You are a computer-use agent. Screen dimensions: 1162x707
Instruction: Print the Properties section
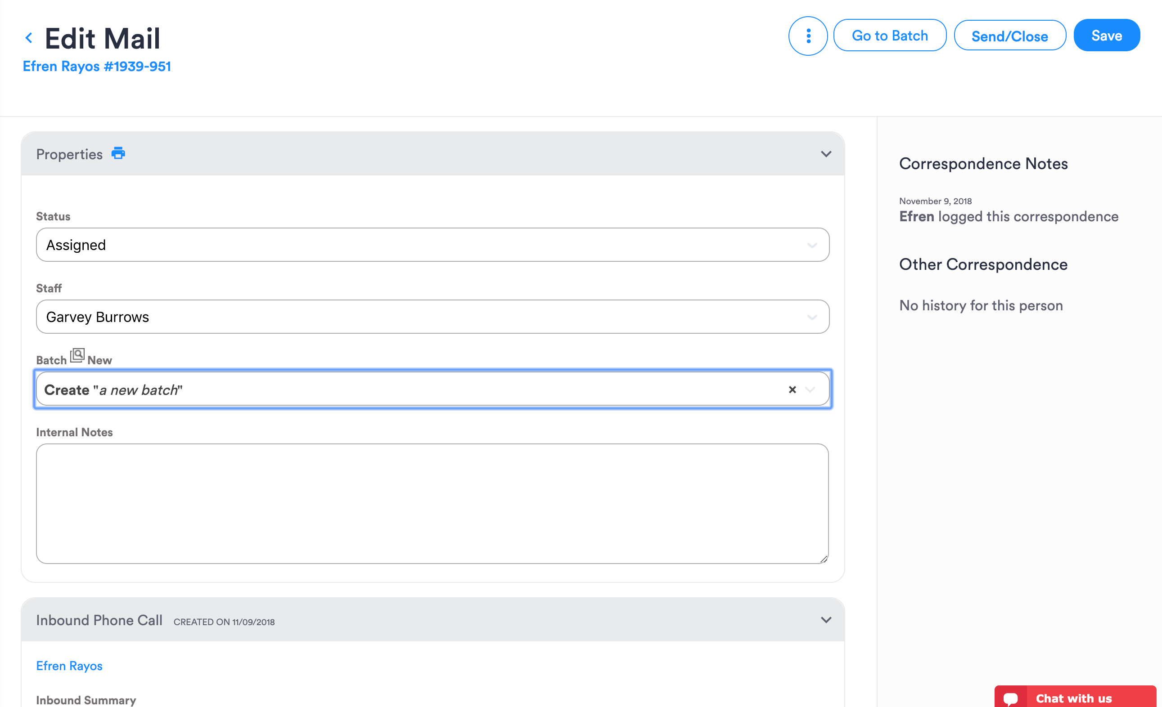pyautogui.click(x=118, y=153)
